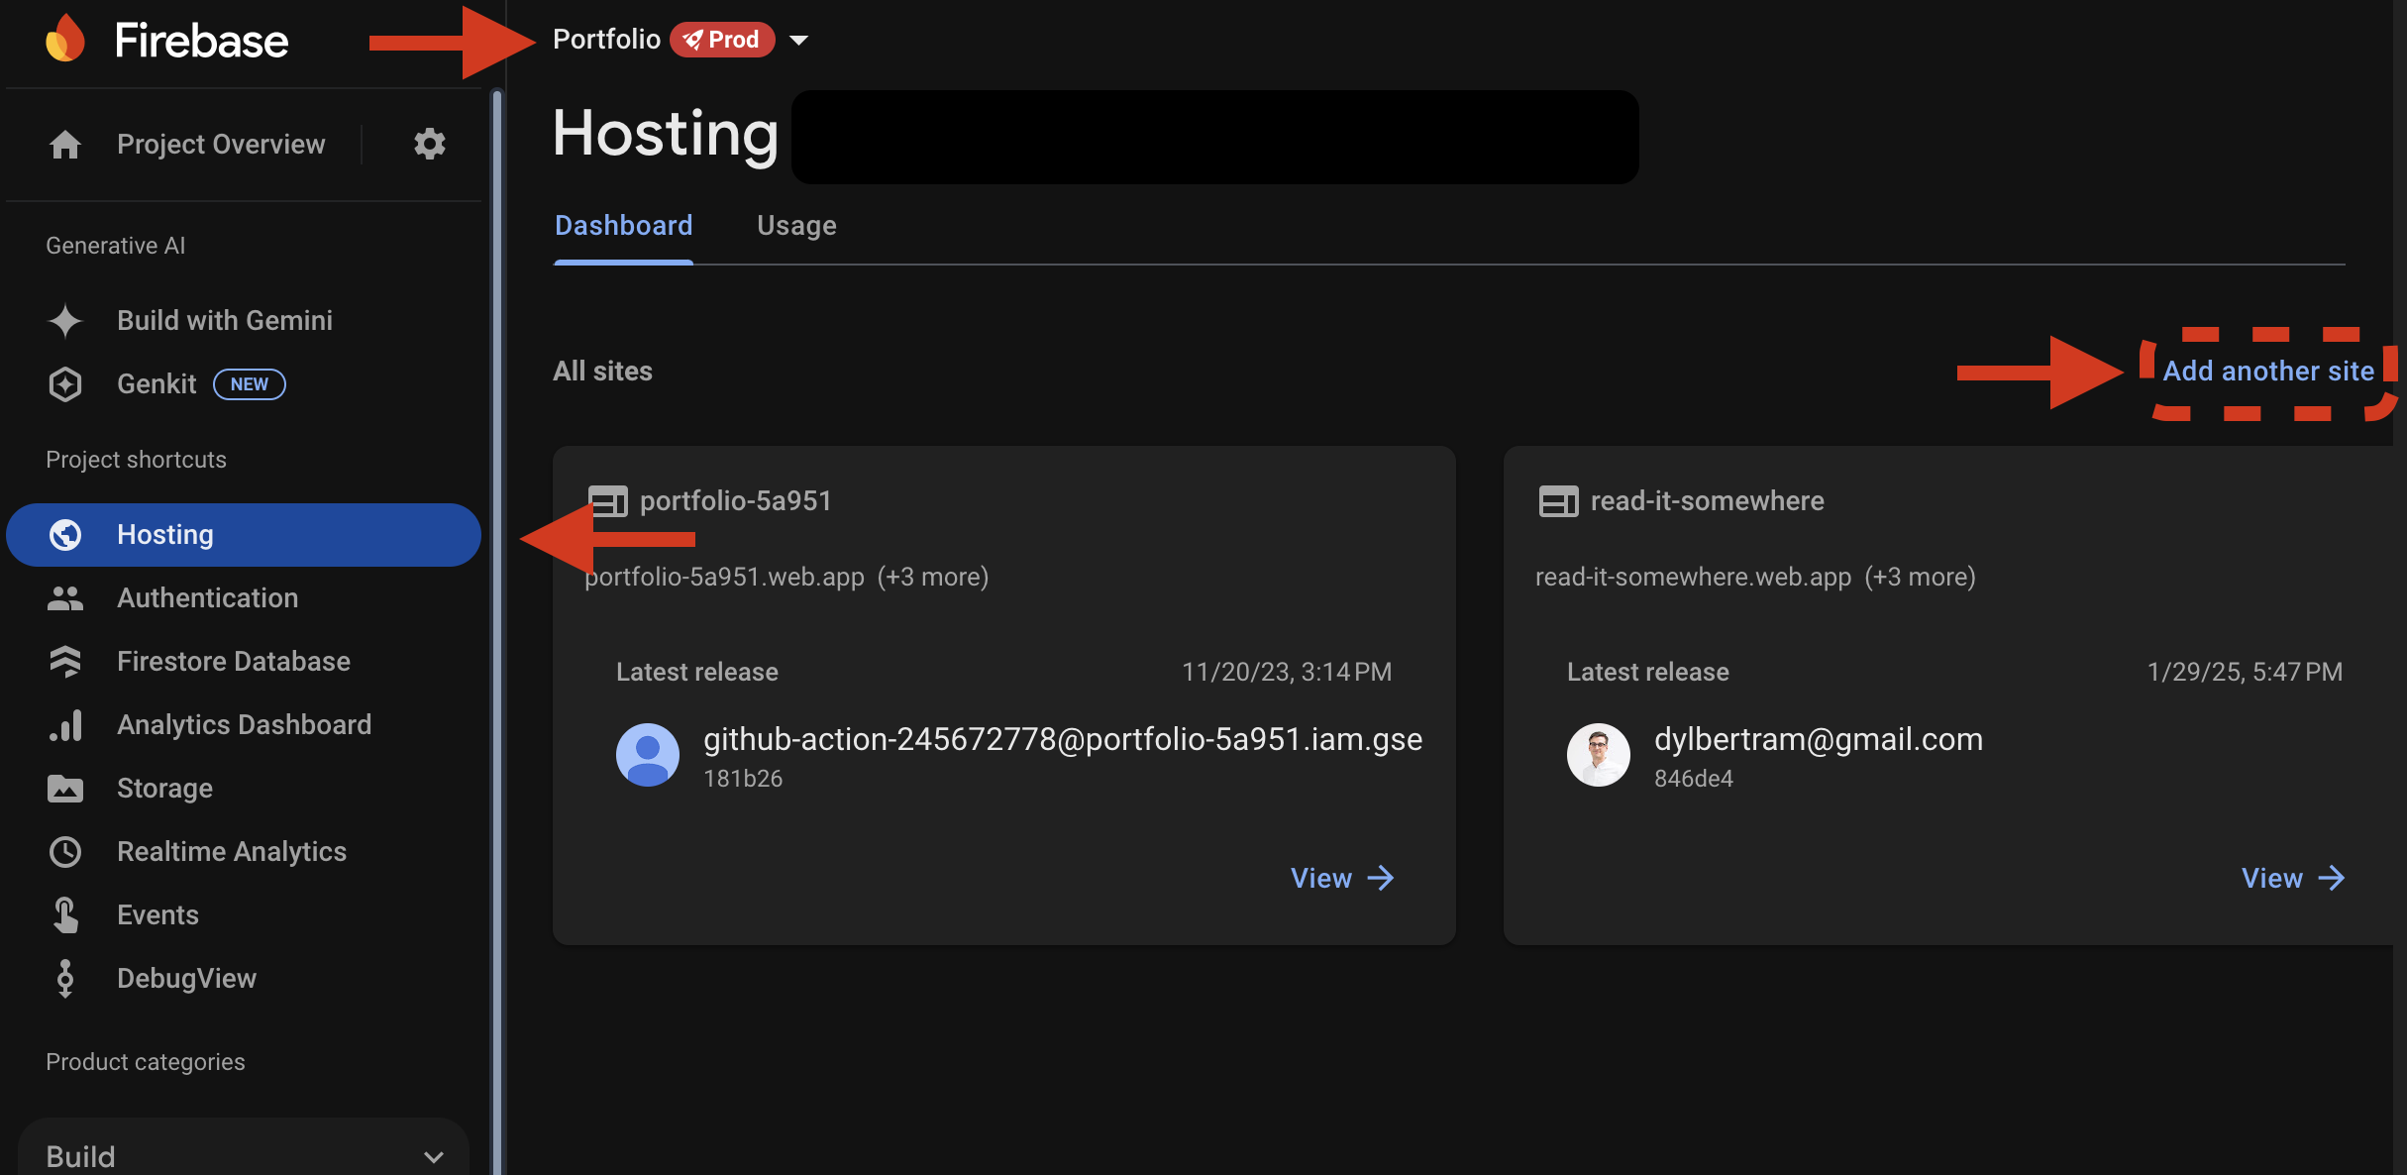
Task: Click the arrow next to portfolio-5a951 View
Action: 1381,878
